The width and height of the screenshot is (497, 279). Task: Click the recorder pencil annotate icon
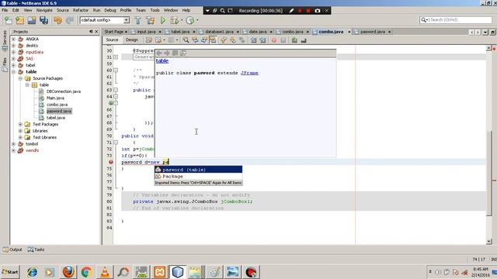click(x=291, y=10)
